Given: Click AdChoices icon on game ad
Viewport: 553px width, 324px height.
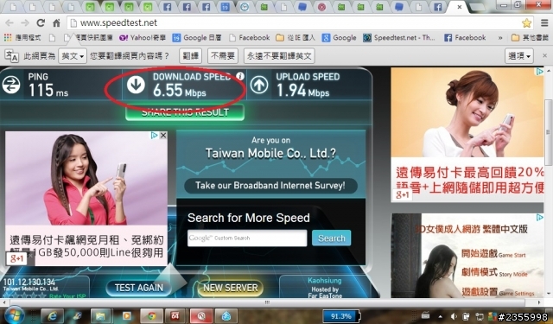Looking at the screenshot, I should pyautogui.click(x=539, y=218).
